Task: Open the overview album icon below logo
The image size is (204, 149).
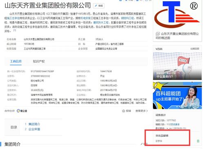Action: (158, 33)
